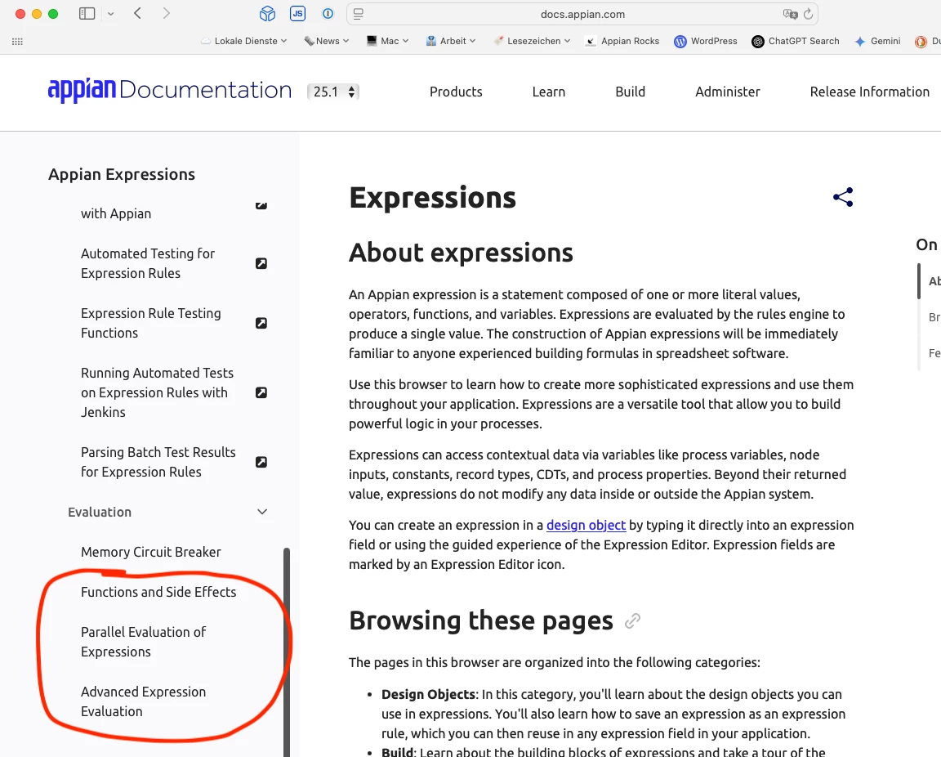Open the News bookmarks folder
Image resolution: width=941 pixels, height=757 pixels.
(x=327, y=41)
